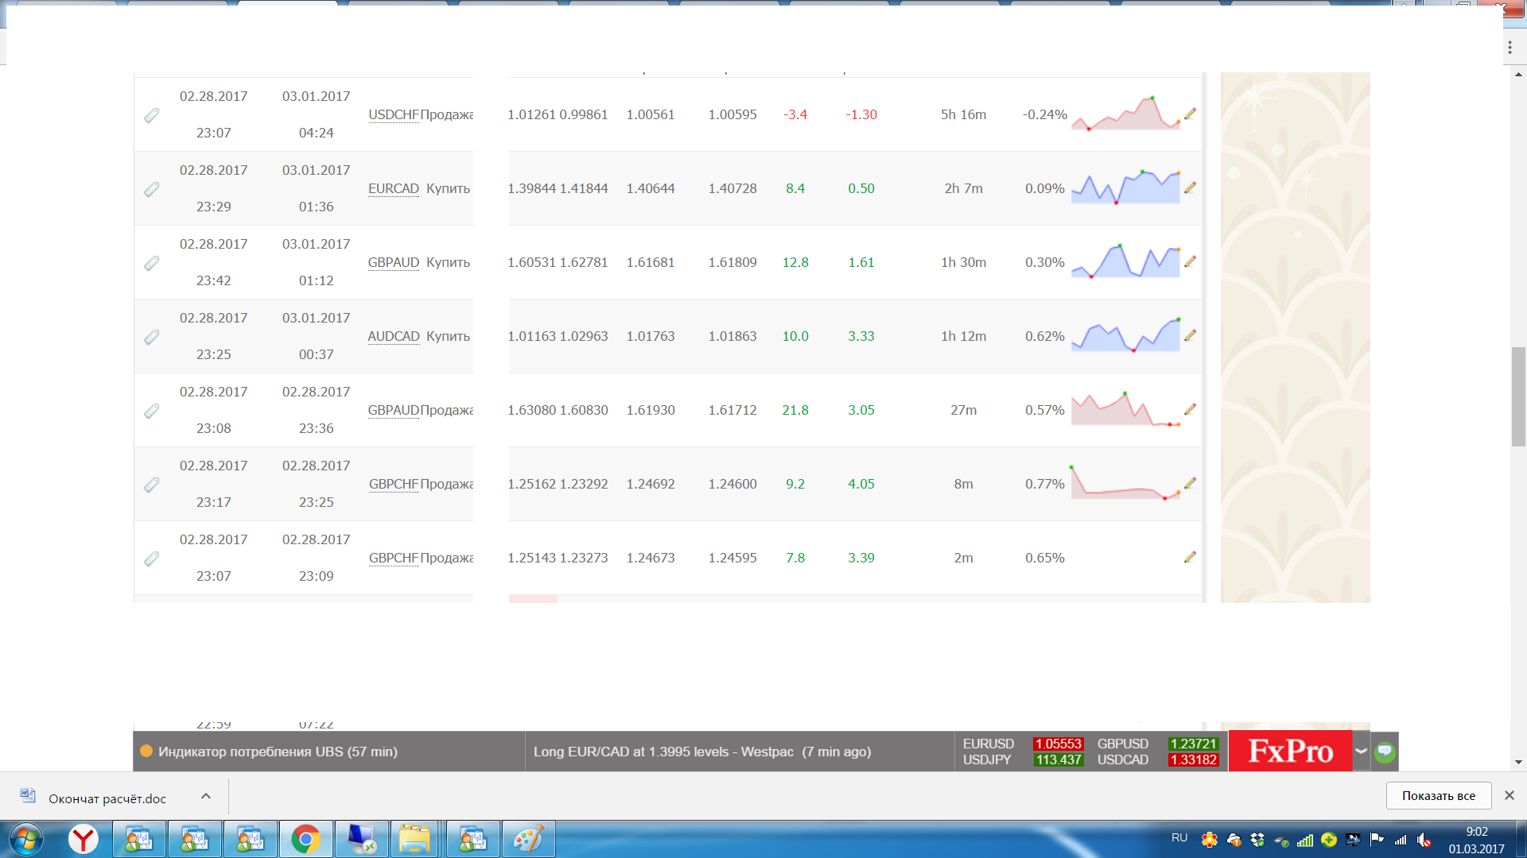The width and height of the screenshot is (1527, 858).
Task: Click Показать все downloads button
Action: (x=1438, y=795)
